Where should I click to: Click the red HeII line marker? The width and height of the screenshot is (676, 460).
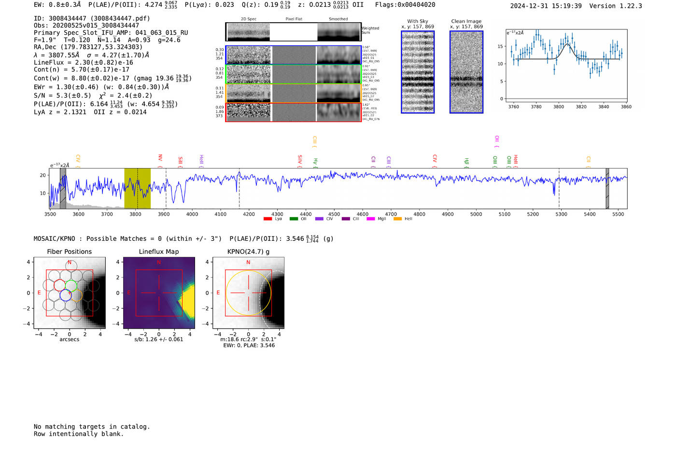516,161
